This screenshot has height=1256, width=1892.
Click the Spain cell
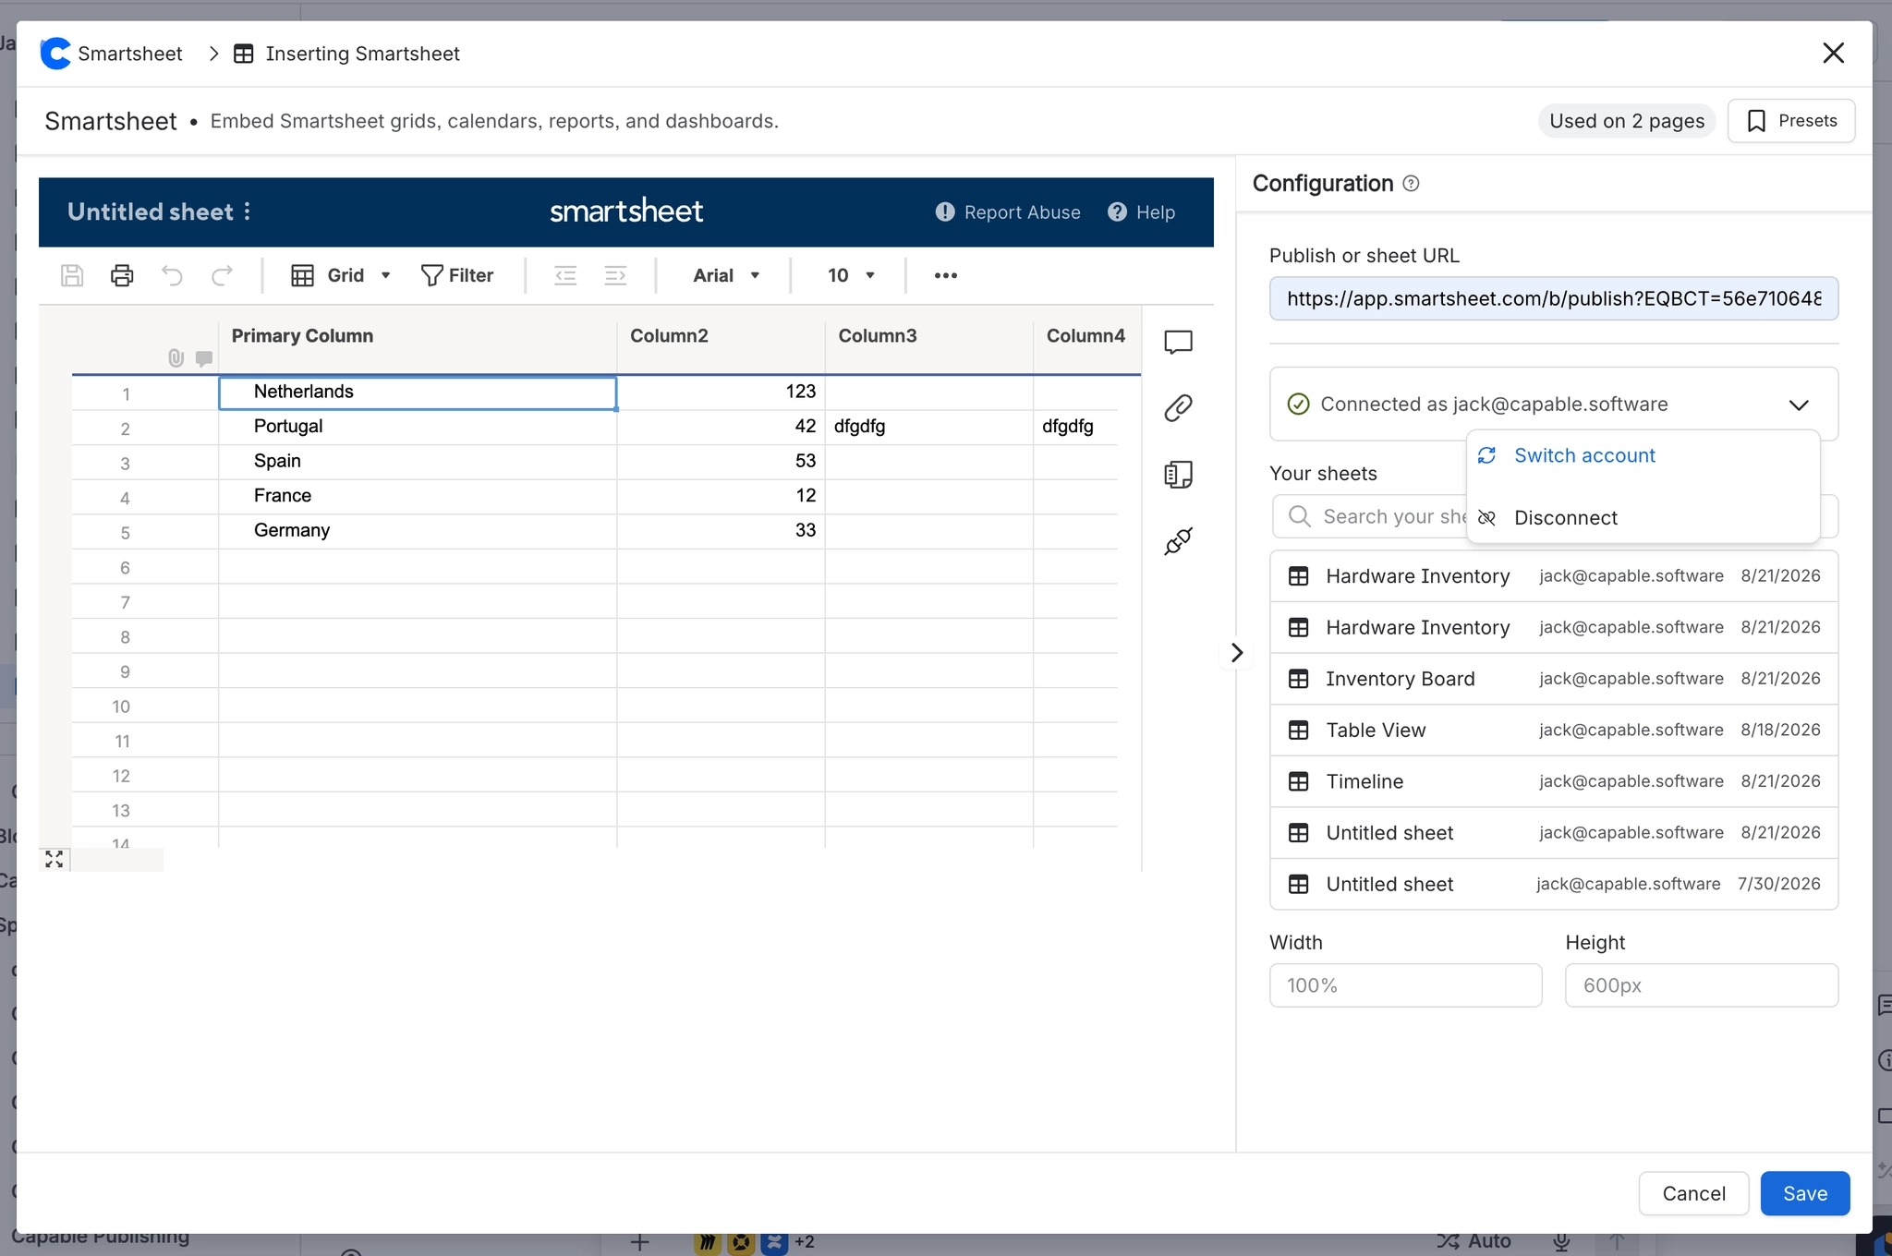point(418,462)
